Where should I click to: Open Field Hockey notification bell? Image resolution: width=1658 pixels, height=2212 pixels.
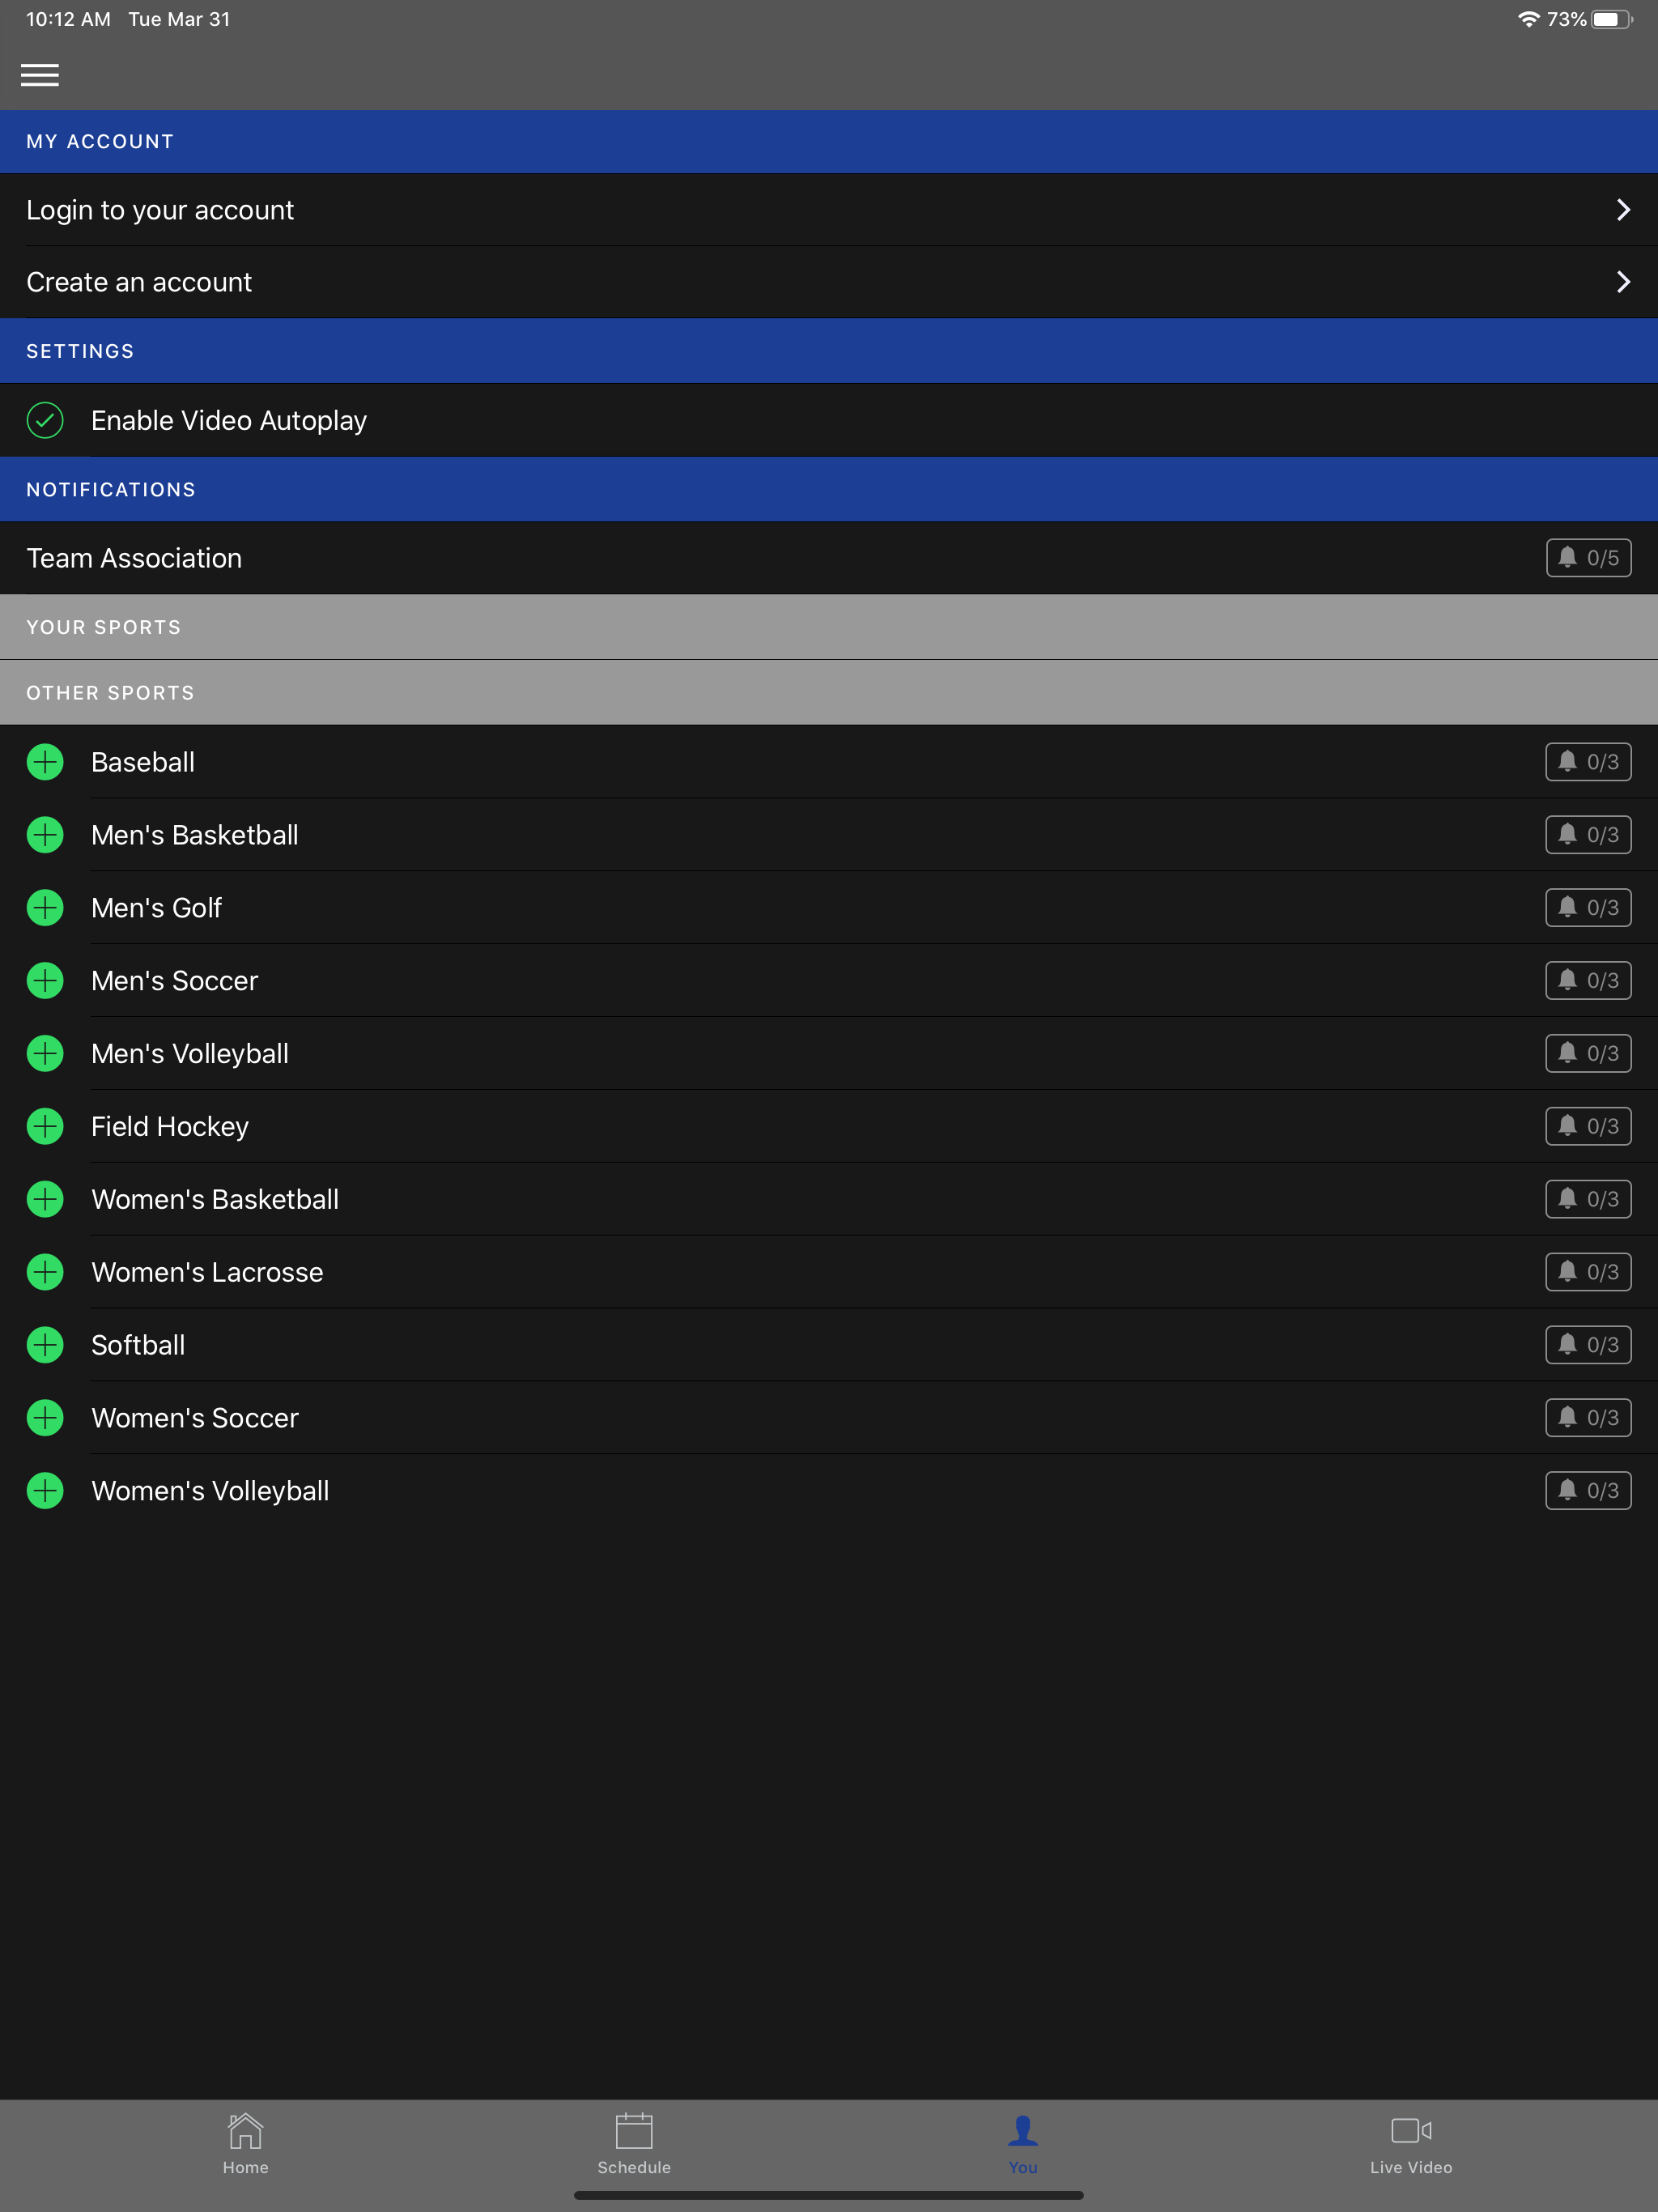click(x=1588, y=1126)
